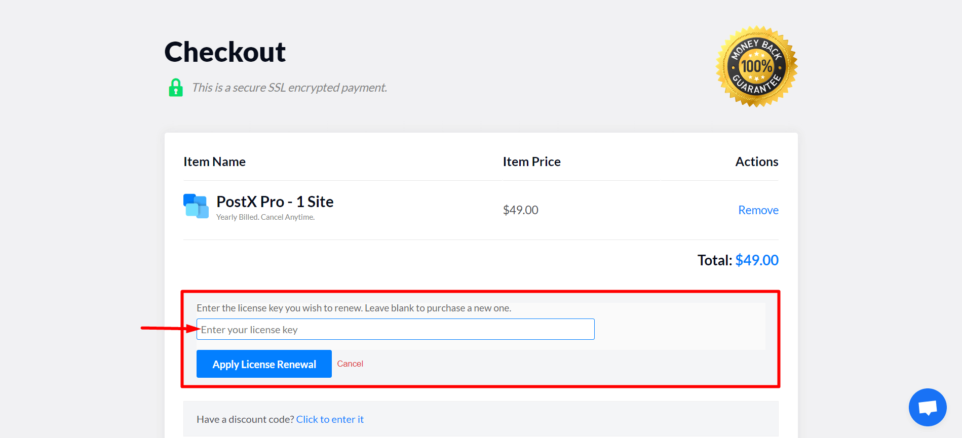Click the Total $49.00 amount
The height and width of the screenshot is (438, 962).
pyautogui.click(x=757, y=260)
